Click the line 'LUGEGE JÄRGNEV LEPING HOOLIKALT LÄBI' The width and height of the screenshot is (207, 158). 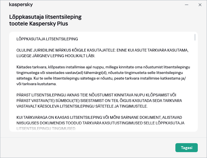coord(56,56)
